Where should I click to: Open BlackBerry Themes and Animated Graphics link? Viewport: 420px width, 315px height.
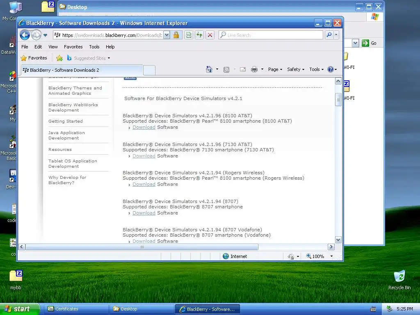pyautogui.click(x=75, y=91)
